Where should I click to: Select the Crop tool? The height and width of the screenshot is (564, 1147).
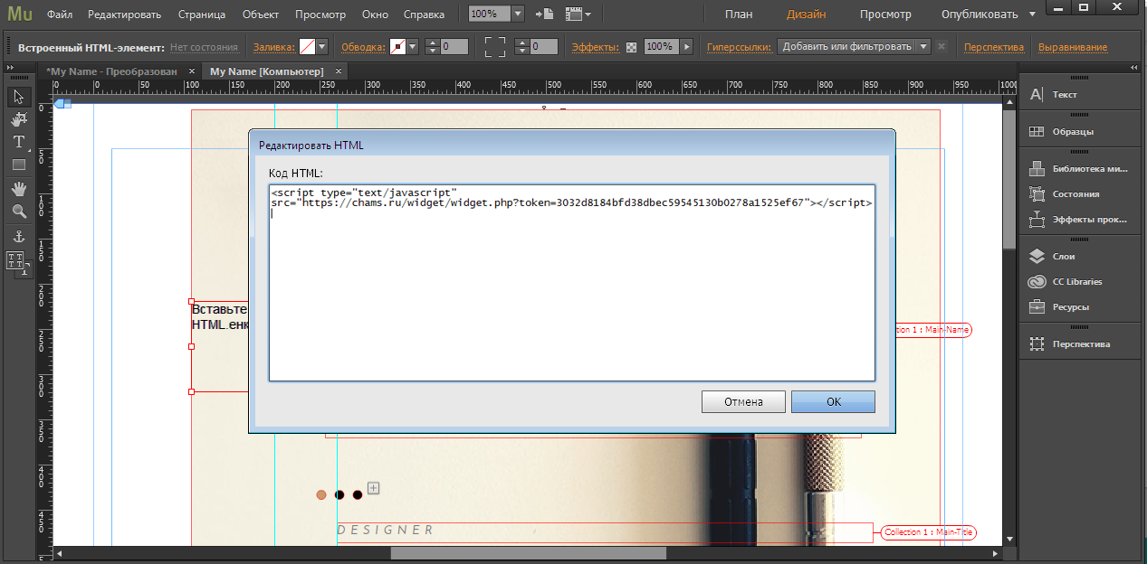[x=18, y=119]
